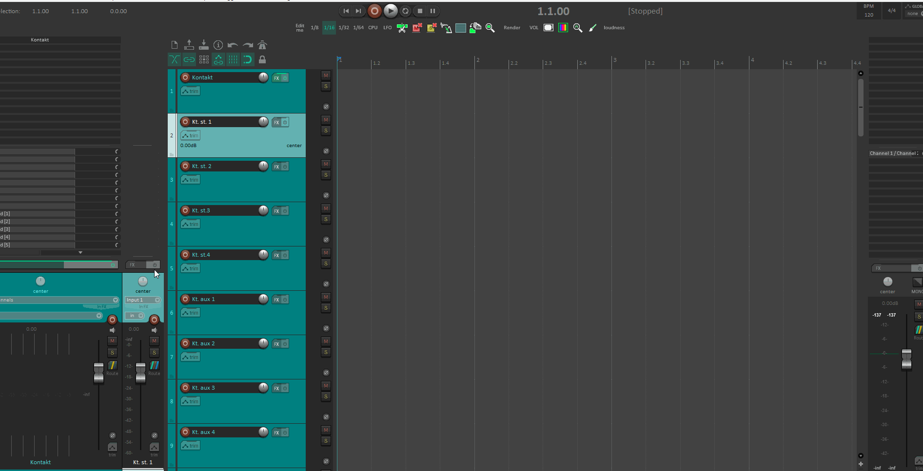Click the LFO toolbar button

[388, 28]
